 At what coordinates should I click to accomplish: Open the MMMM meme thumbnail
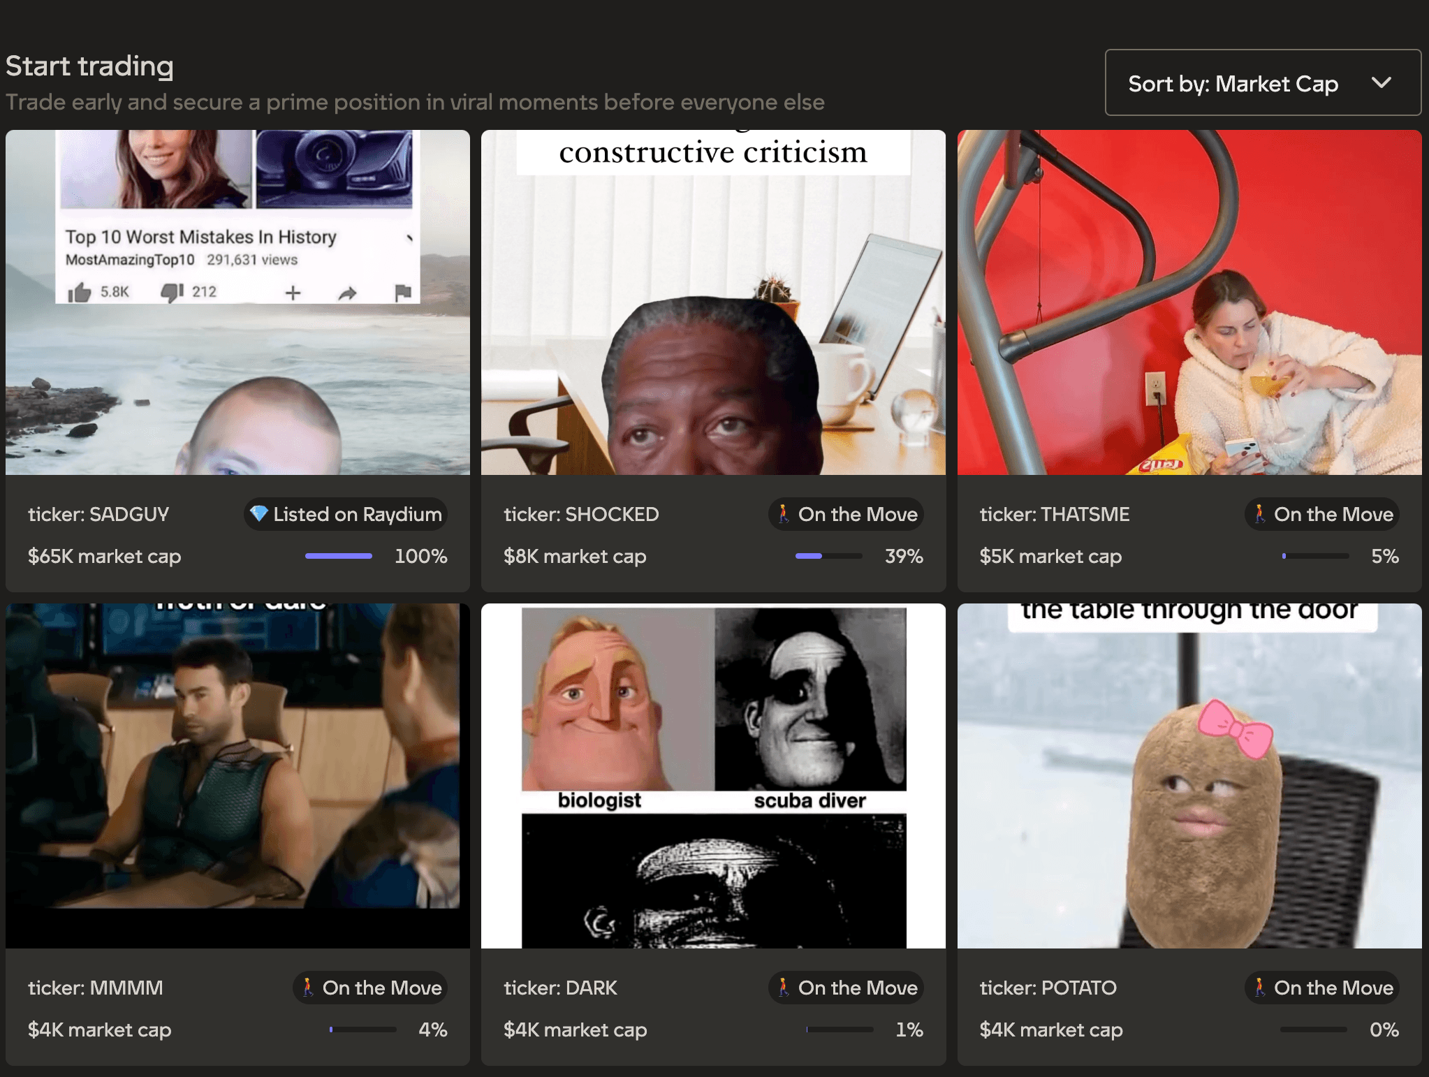point(237,776)
